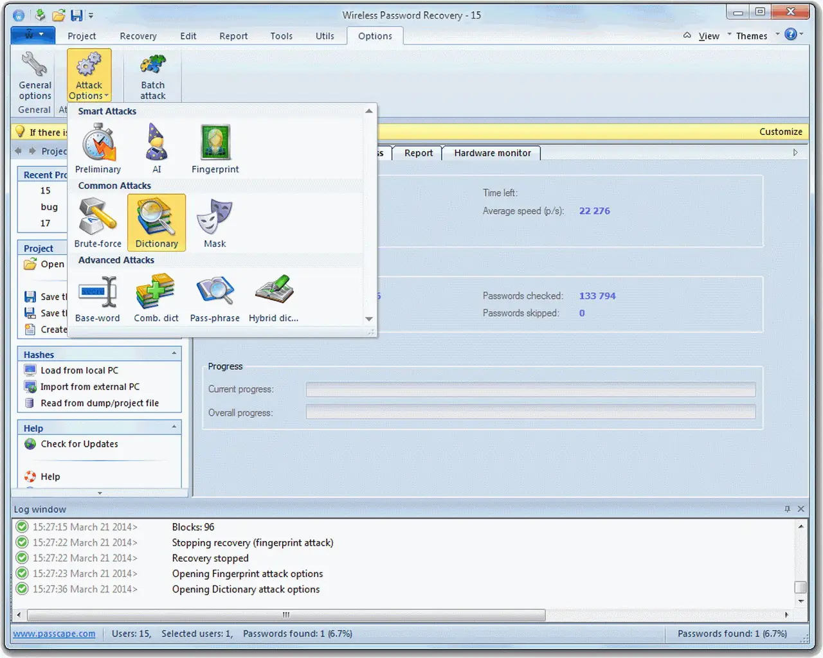Click the open folder icon in quick access toolbar
The image size is (823, 658).
point(59,15)
